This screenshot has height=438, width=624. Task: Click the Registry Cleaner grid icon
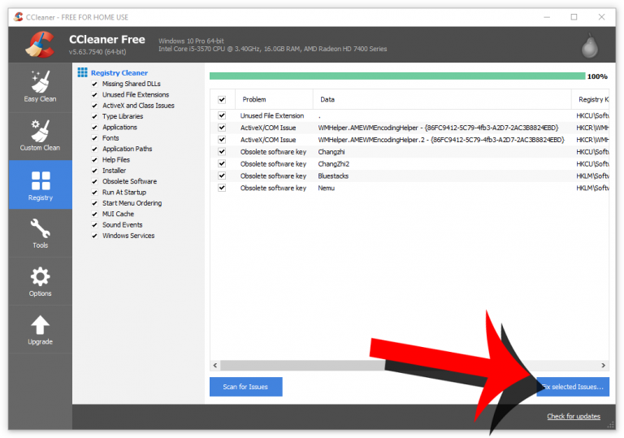click(x=82, y=73)
